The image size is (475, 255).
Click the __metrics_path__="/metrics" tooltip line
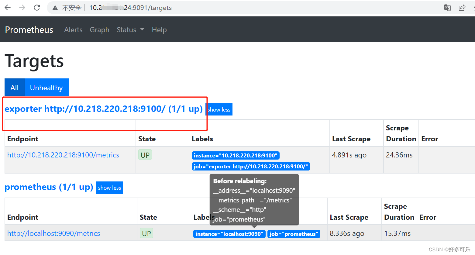tap(252, 200)
